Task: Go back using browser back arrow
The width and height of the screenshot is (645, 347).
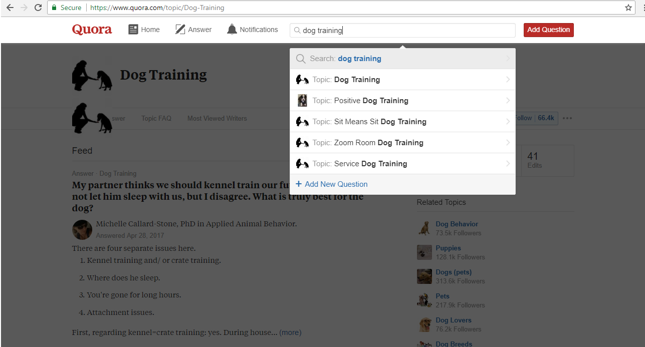Action: (10, 8)
